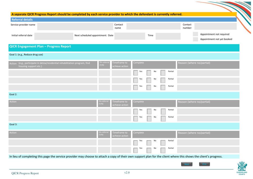Check Appointment not yet booked
Image resolution: width=253 pixels, height=179 pixels.
(x=195, y=39)
